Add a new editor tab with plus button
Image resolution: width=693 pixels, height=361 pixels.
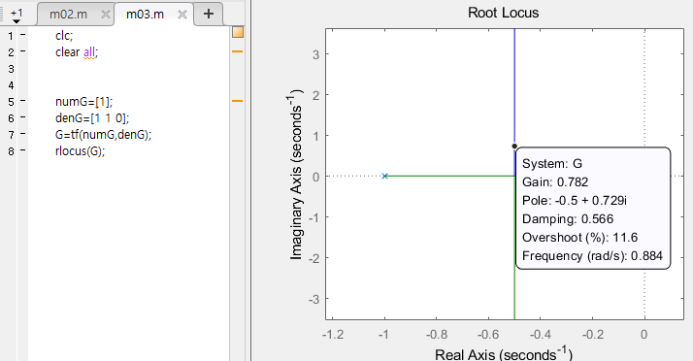click(x=208, y=14)
